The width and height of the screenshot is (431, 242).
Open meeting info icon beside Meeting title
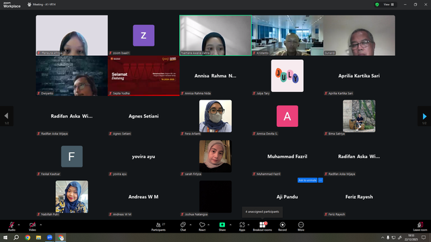pyautogui.click(x=29, y=5)
